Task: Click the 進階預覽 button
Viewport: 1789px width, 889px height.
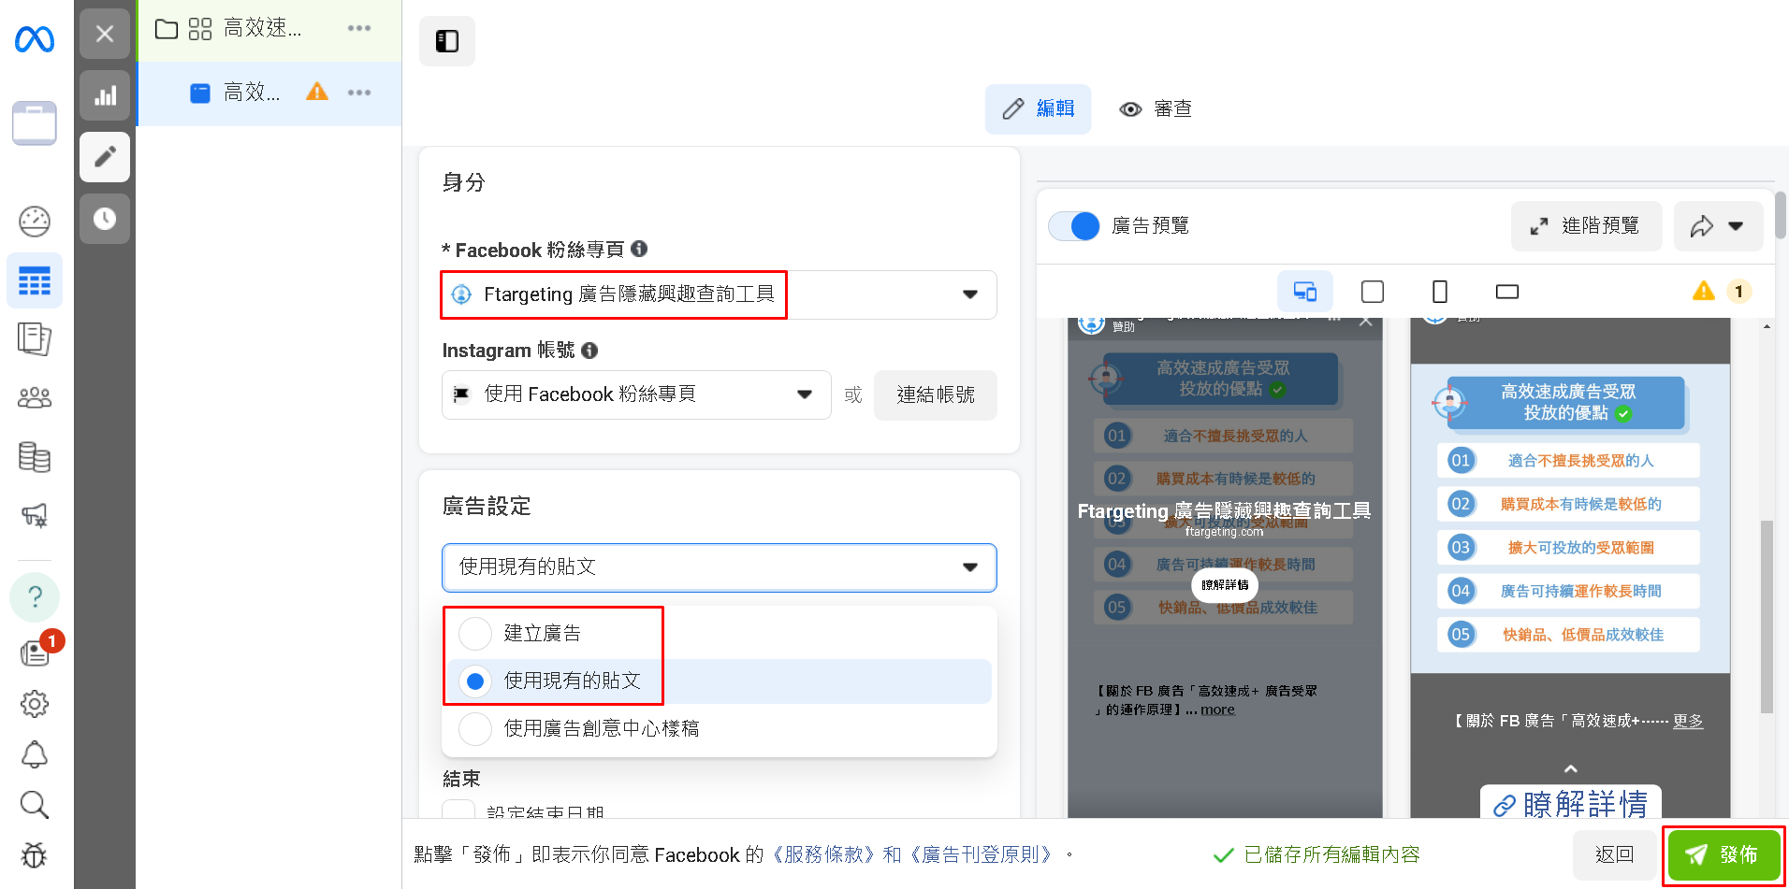Action: click(1587, 226)
